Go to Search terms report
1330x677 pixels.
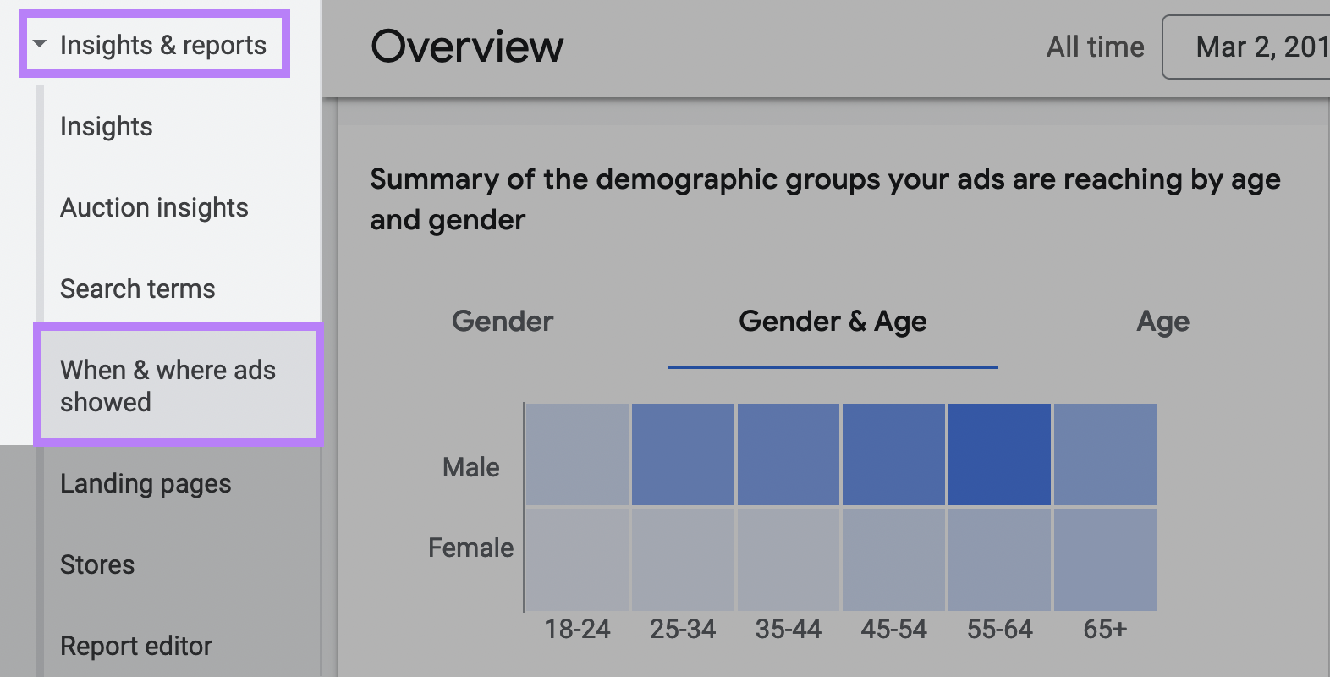point(137,289)
